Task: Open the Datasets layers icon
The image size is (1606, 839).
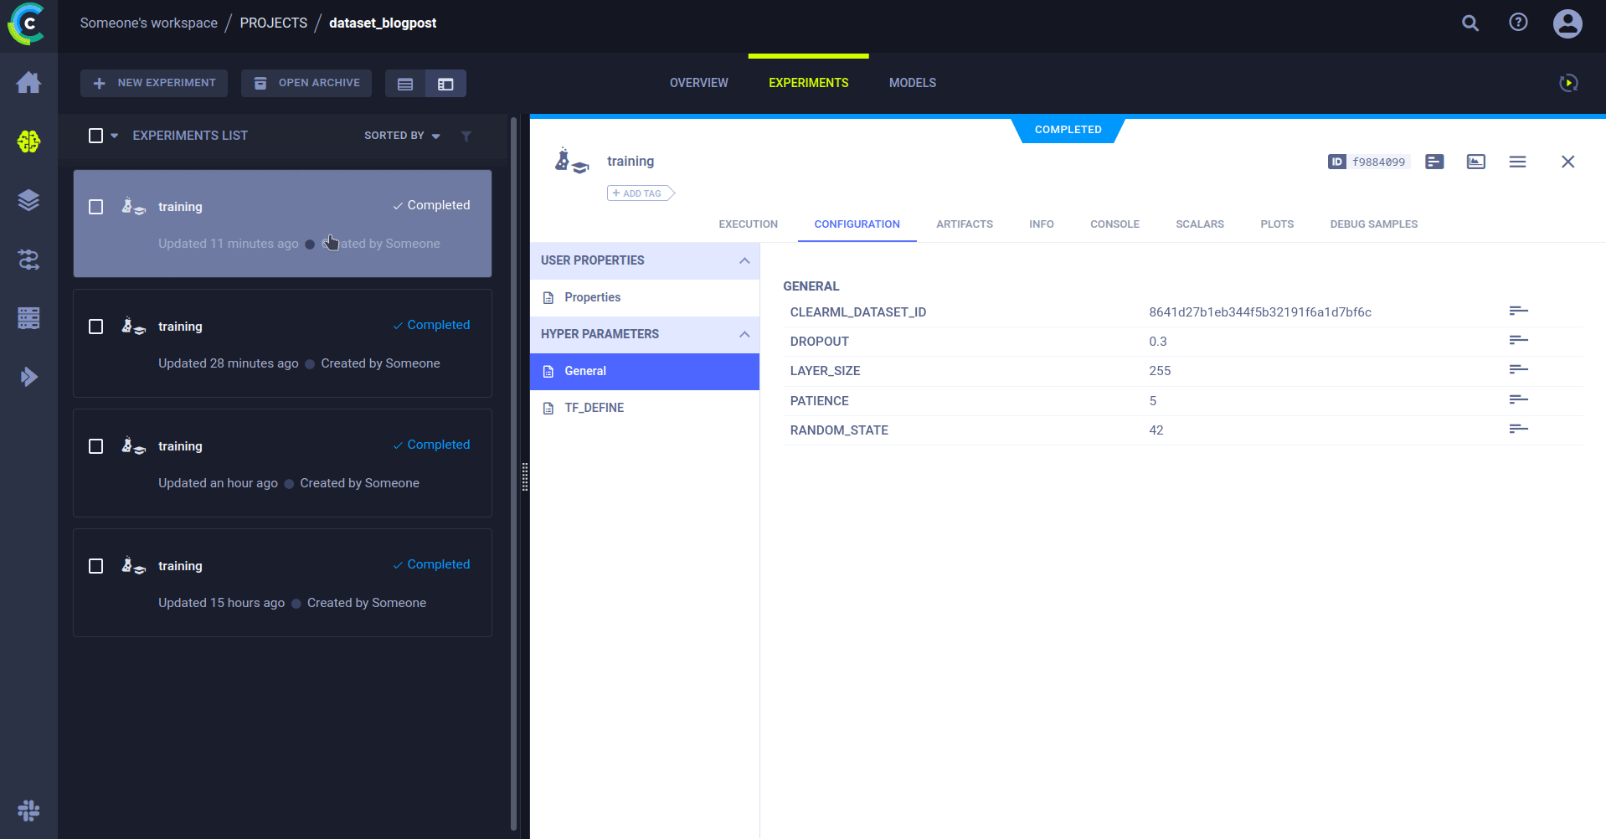Action: [x=28, y=200]
